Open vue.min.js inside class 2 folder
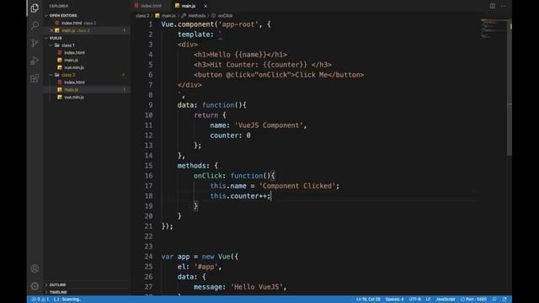 coord(73,98)
